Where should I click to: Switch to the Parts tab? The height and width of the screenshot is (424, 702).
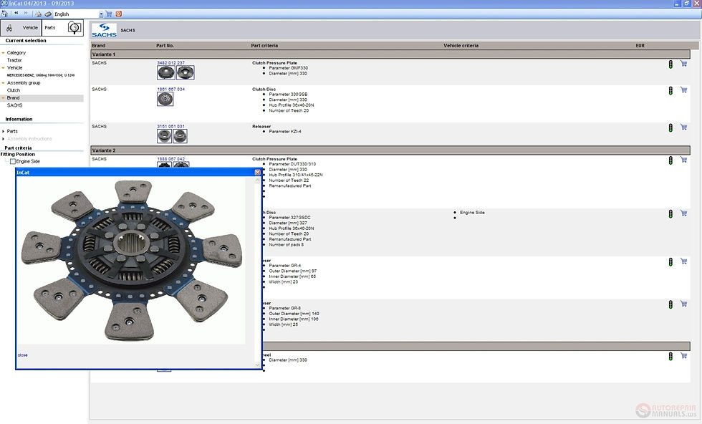pyautogui.click(x=63, y=28)
